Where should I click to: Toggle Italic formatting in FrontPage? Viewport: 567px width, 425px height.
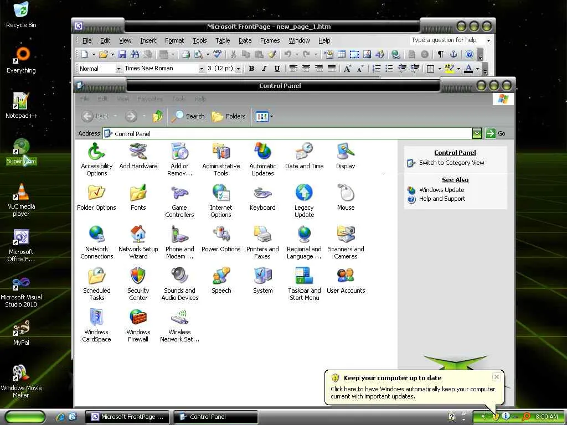pos(264,68)
